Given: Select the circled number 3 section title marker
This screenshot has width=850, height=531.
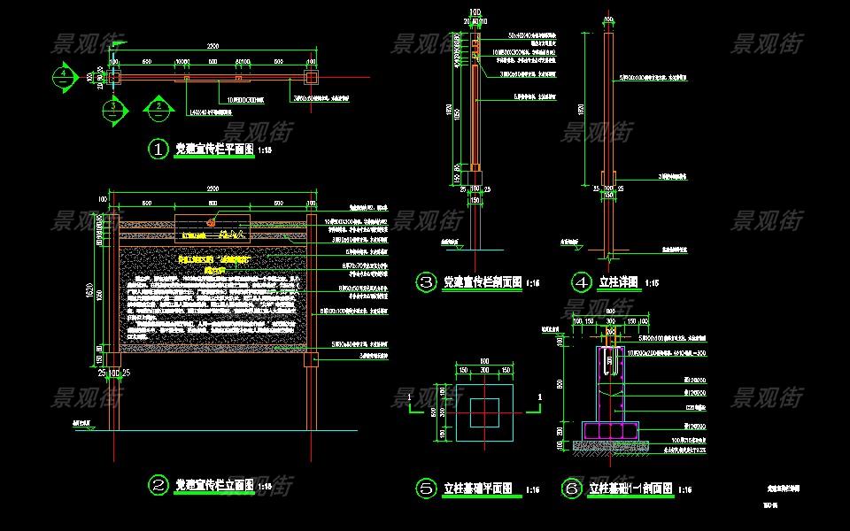Looking at the screenshot, I should 427,282.
